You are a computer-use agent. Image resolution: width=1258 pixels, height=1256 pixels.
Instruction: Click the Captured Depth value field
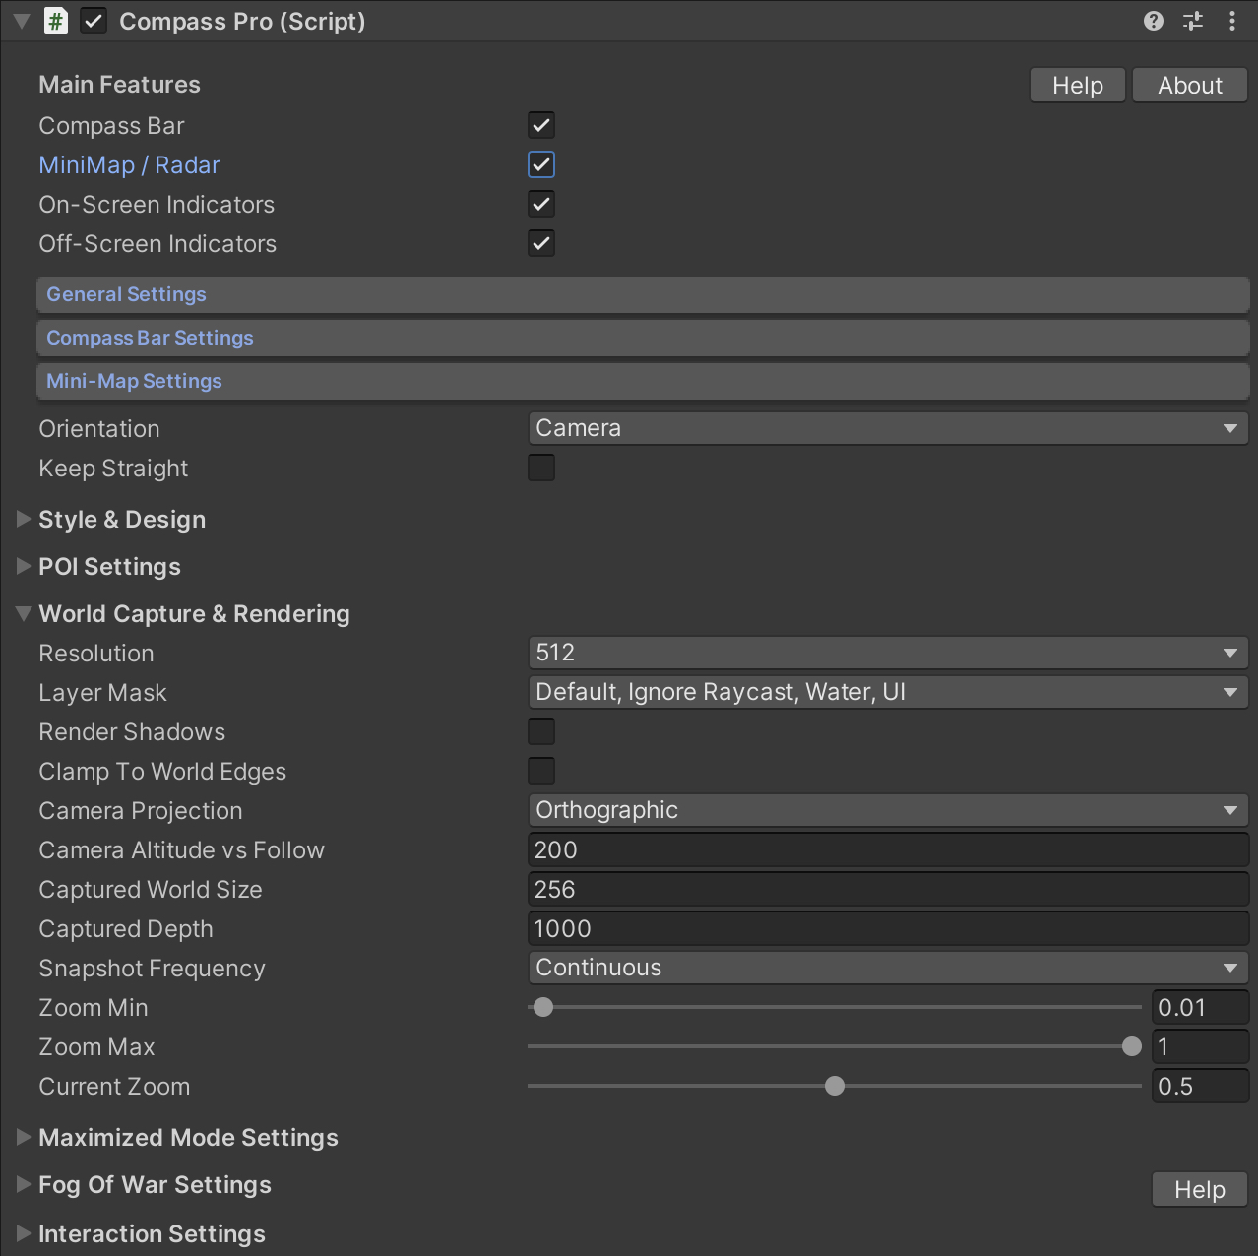(x=888, y=928)
